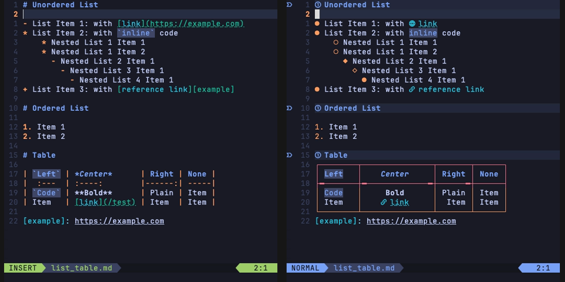Open the https://example.com URL in the left pane's last line
Screen dimensions: 565x282
click(x=119, y=221)
